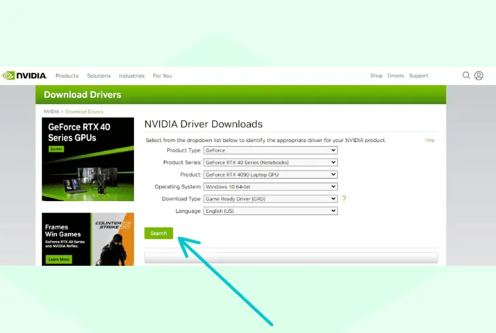496x333 pixels.
Task: Go to the Shop link
Action: coord(376,75)
